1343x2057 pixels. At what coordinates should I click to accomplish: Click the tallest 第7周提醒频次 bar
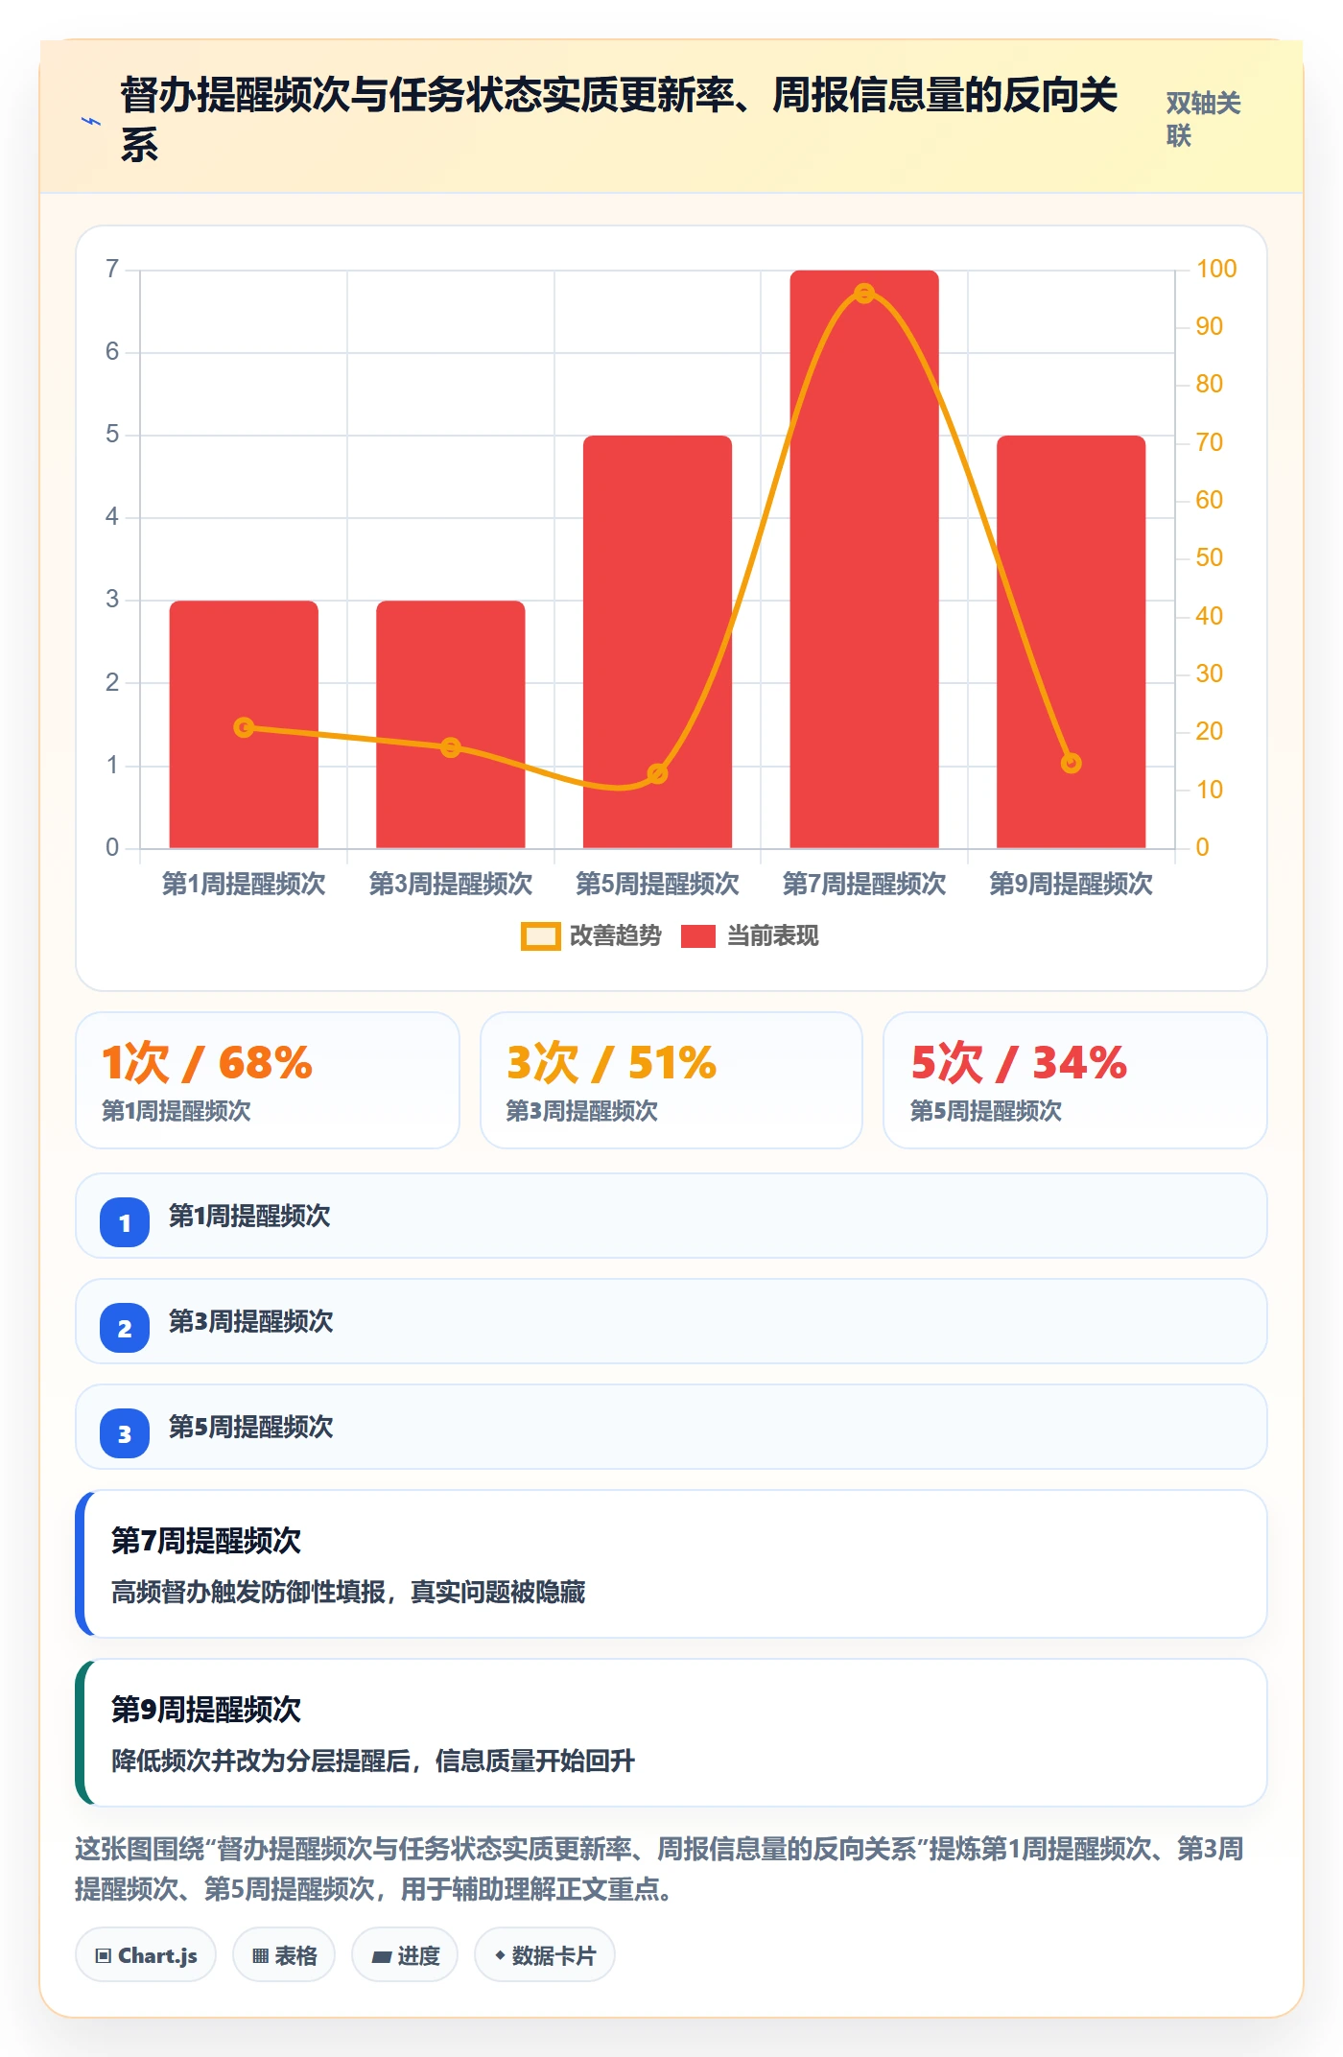pos(864,559)
